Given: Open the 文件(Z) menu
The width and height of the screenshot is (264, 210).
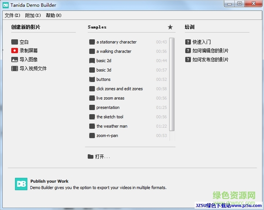Looking at the screenshot, I should (x=13, y=16).
